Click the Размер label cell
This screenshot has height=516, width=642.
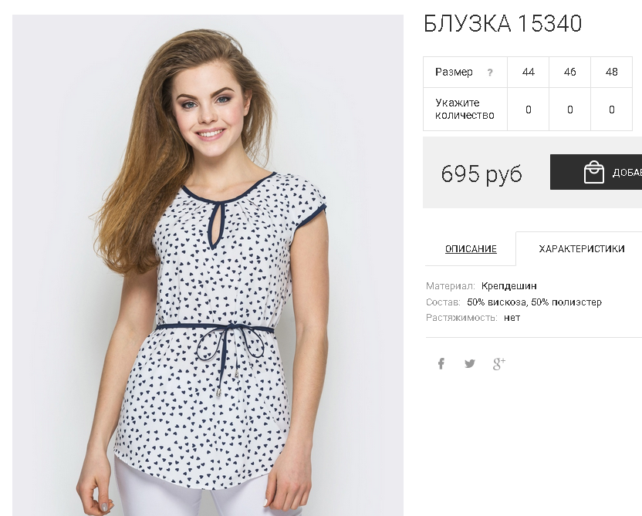pos(465,72)
